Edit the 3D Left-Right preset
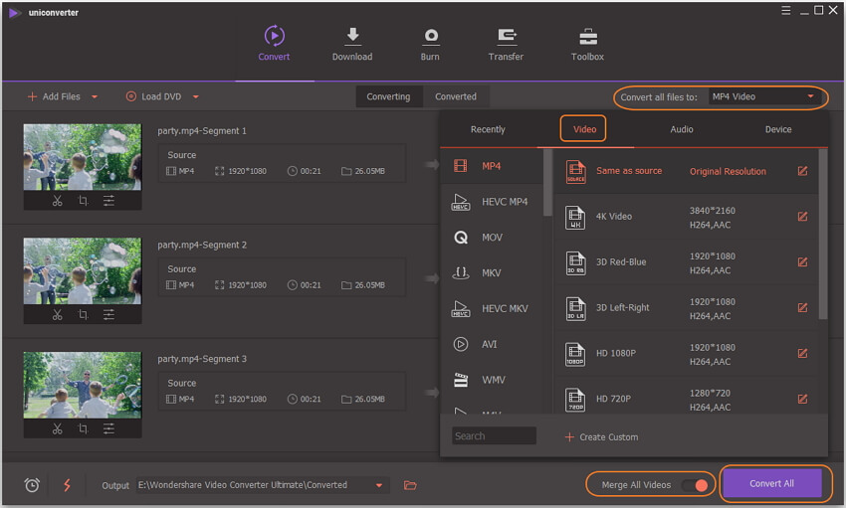 click(802, 307)
